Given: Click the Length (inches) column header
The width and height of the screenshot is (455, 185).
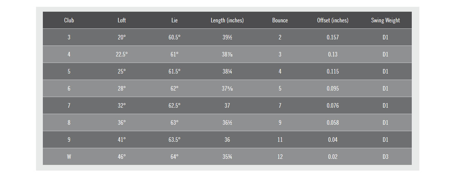Looking at the screenshot, I should pyautogui.click(x=227, y=20).
